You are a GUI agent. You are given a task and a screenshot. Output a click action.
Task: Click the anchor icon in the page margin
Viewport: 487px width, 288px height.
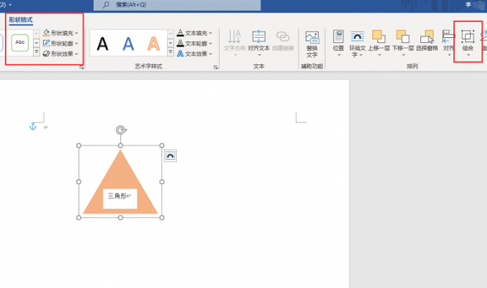coord(33,126)
